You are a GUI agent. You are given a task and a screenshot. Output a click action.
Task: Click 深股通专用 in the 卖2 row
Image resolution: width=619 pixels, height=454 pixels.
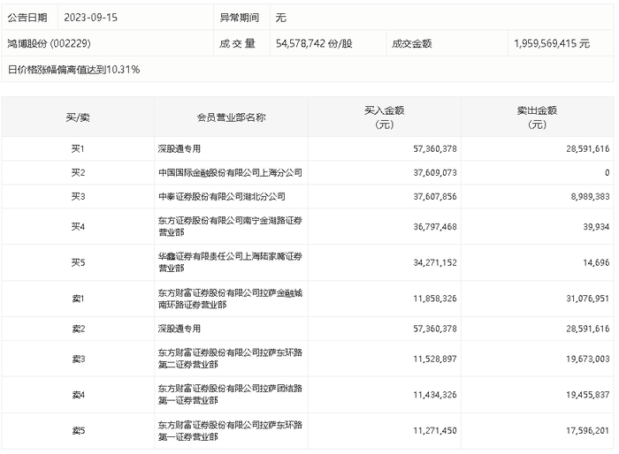180,329
